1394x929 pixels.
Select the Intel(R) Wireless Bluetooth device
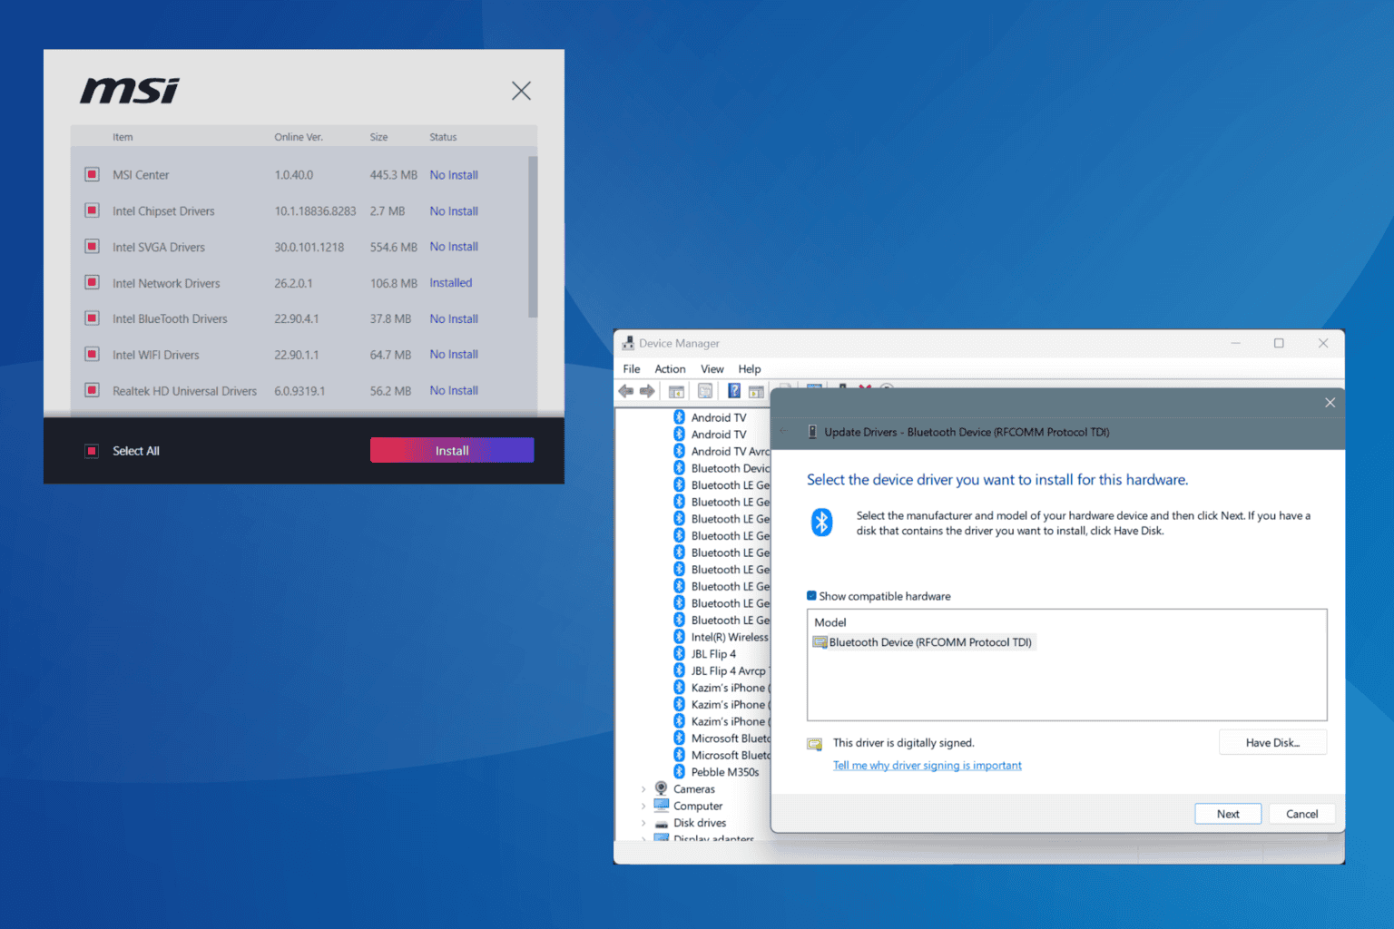tap(730, 637)
